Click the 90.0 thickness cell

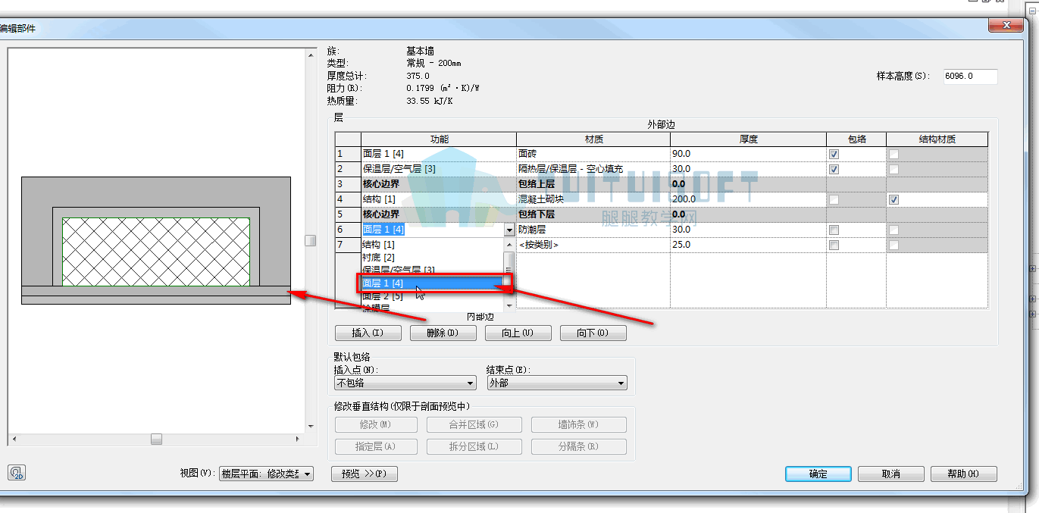(x=748, y=154)
